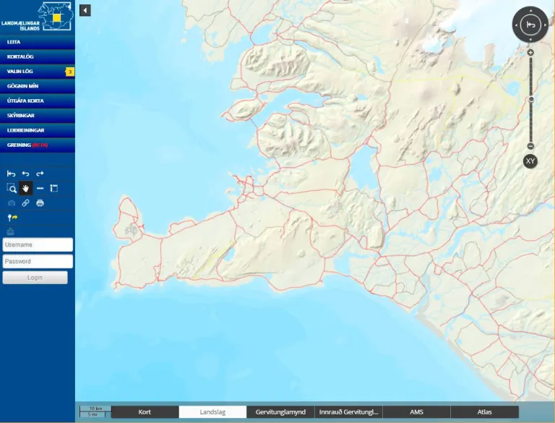Switch to the Atlas basemap tab
The image size is (555, 423).
(484, 412)
